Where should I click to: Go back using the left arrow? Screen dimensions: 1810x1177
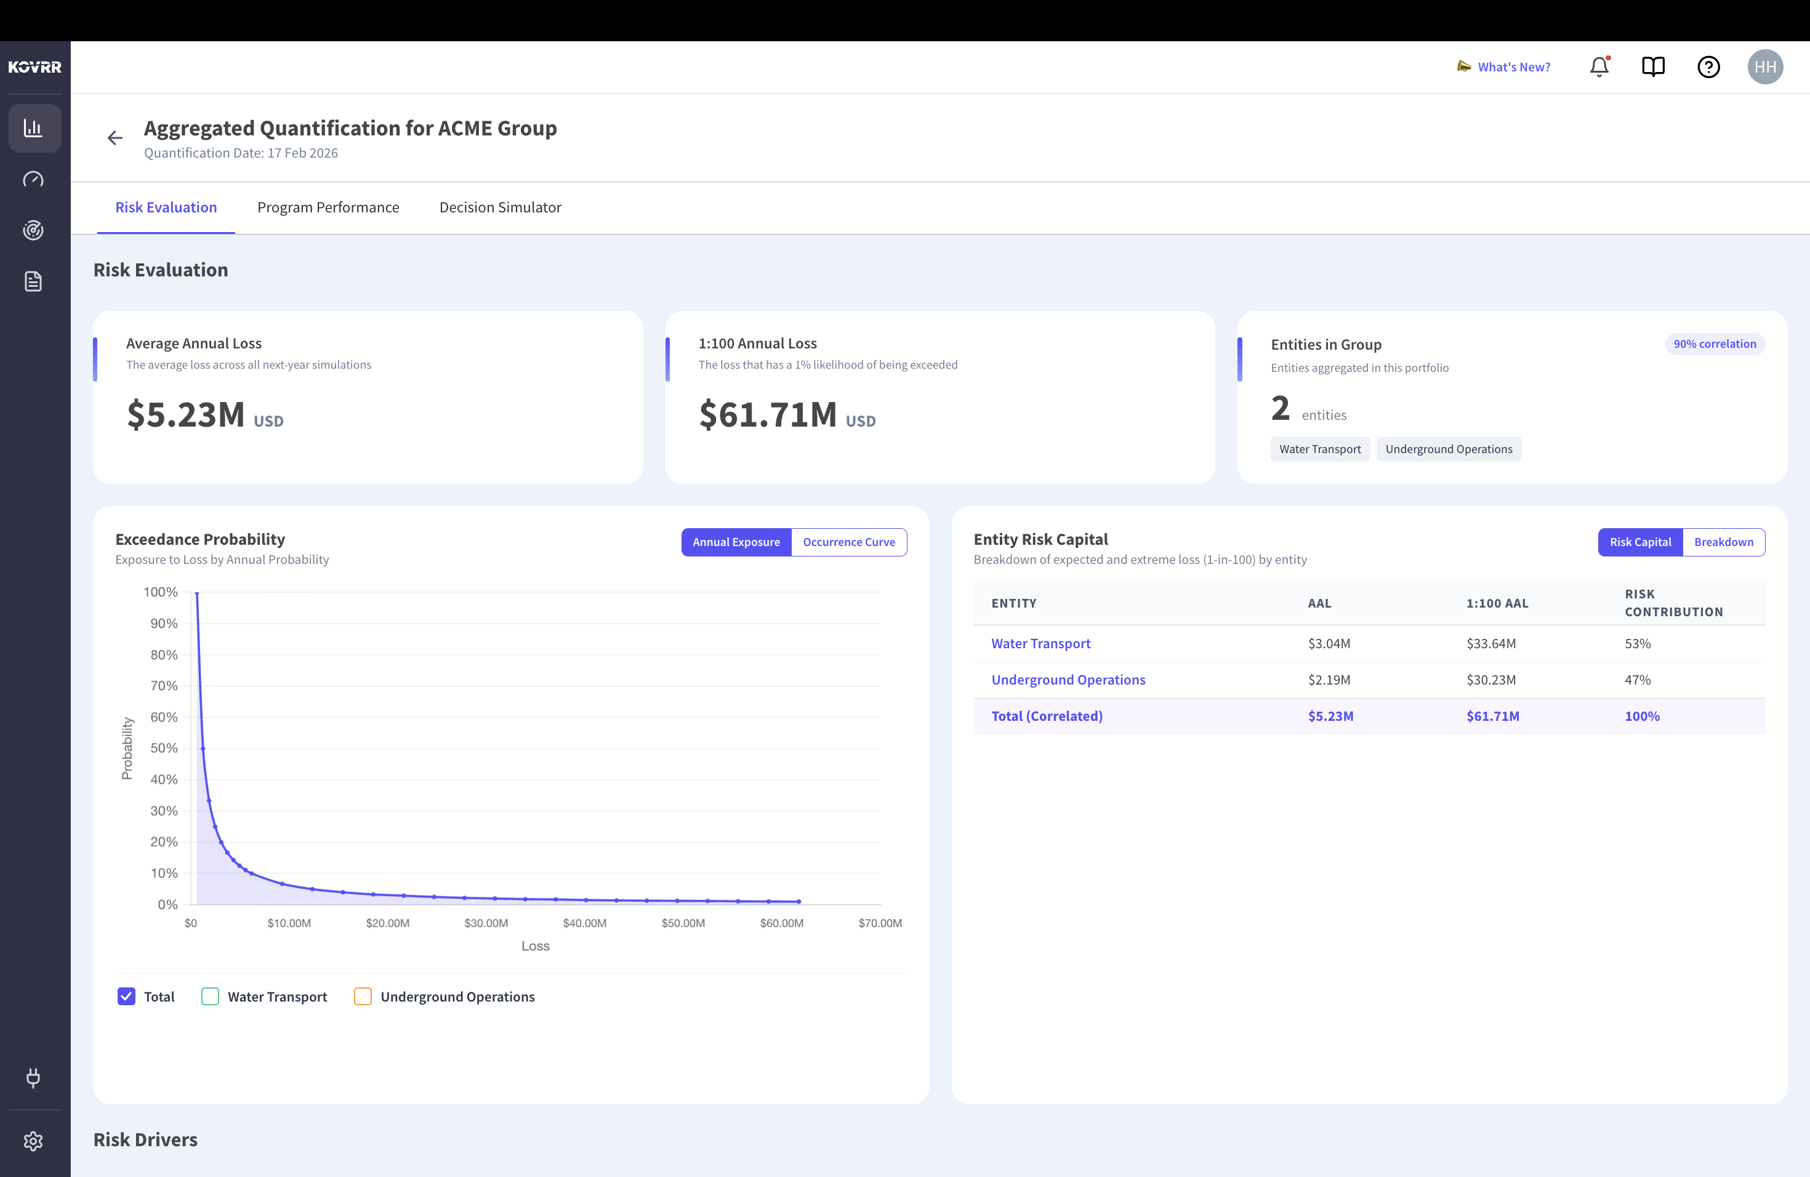115,138
